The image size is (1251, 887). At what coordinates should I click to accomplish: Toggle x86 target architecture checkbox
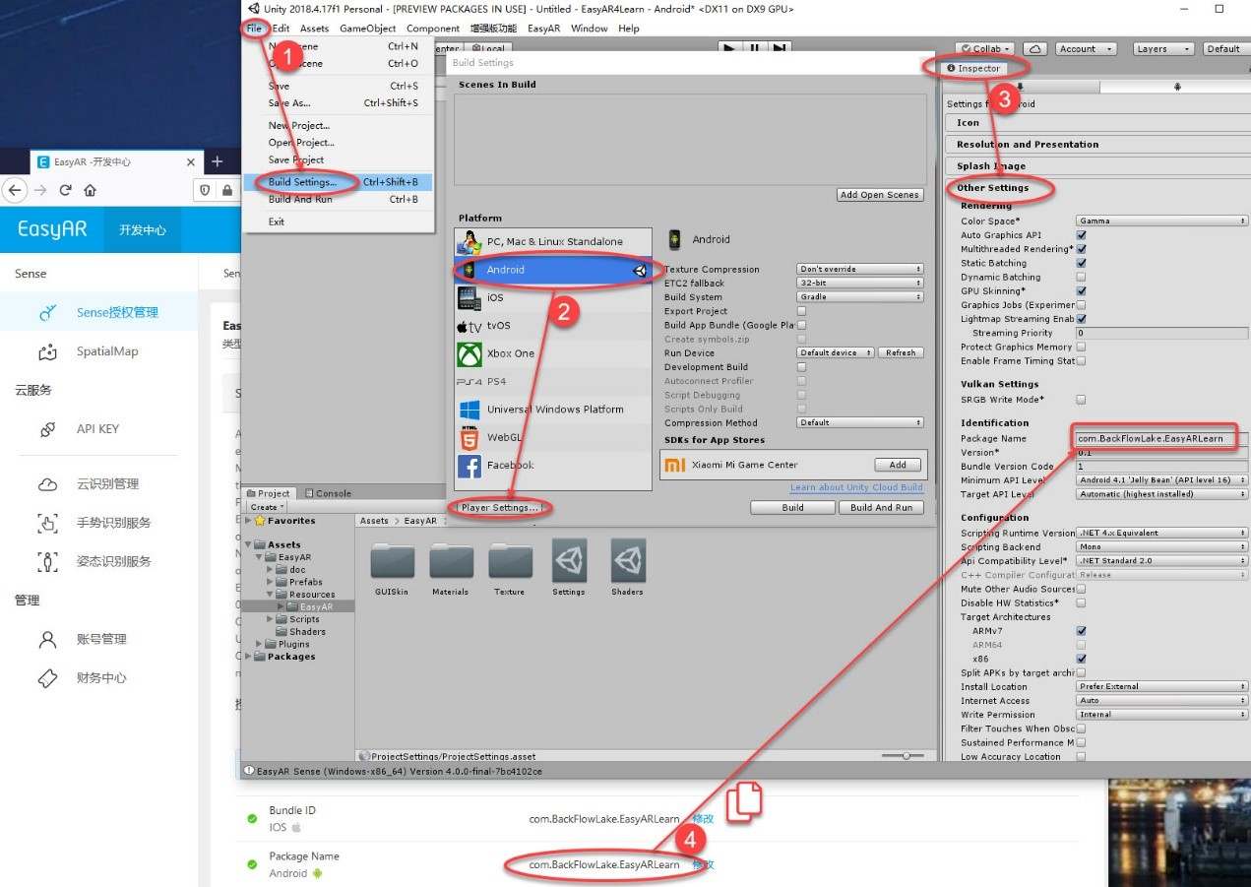point(1081,659)
